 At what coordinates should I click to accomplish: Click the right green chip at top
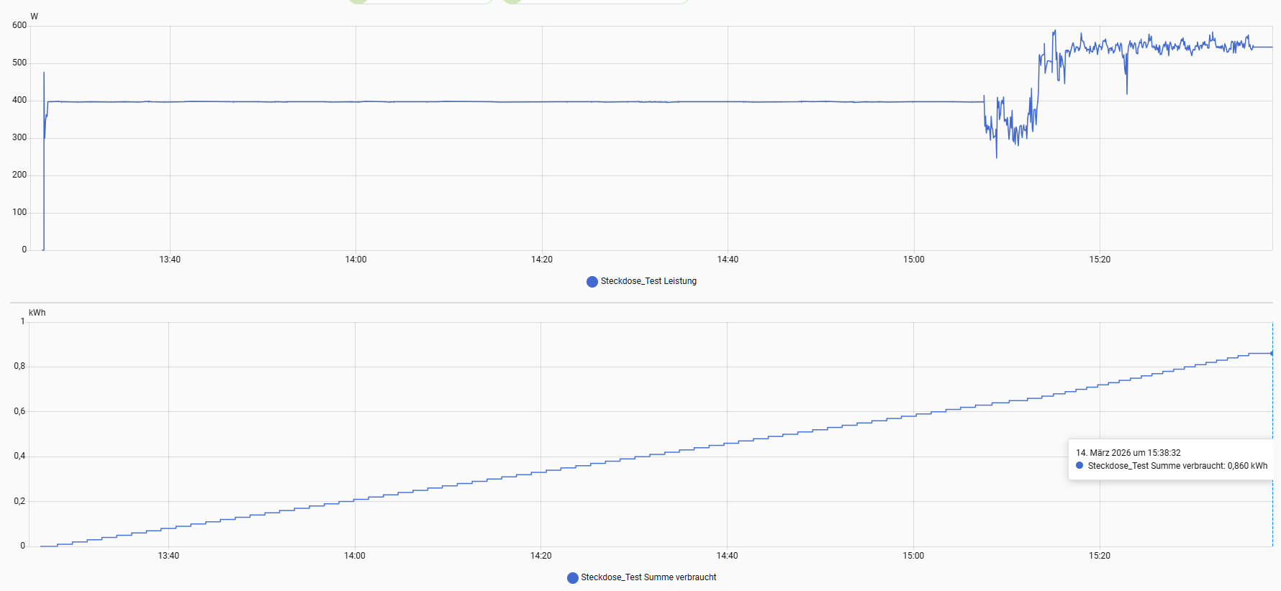coord(596,1)
